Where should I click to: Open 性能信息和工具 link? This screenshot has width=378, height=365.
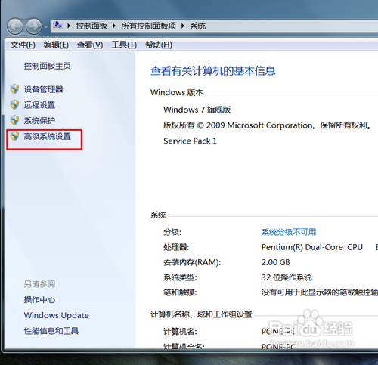click(51, 331)
